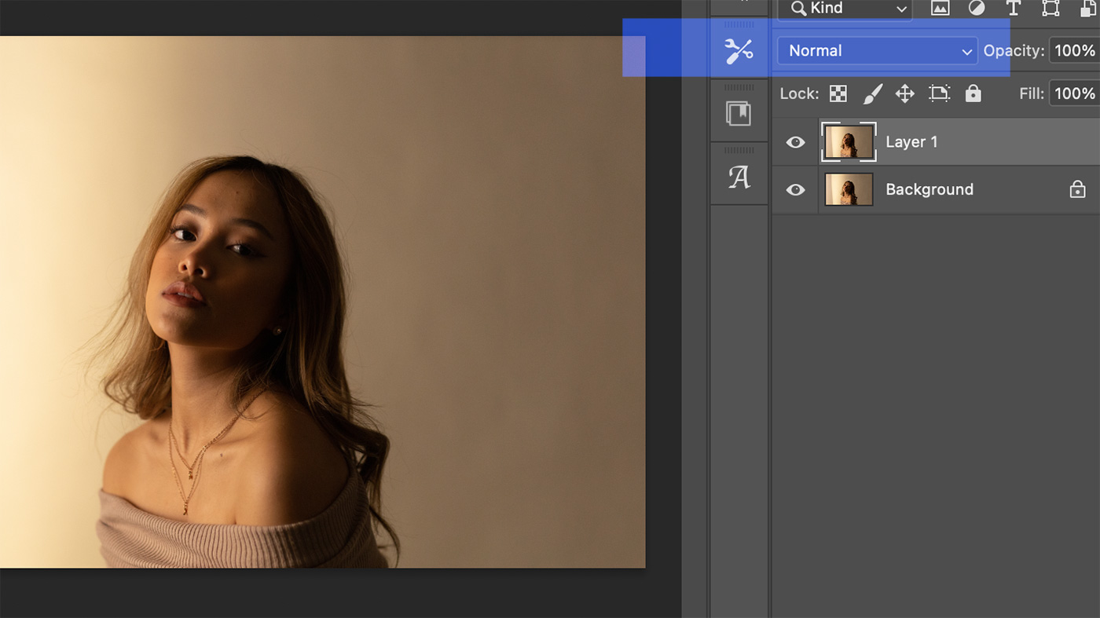Image resolution: width=1100 pixels, height=618 pixels.
Task: Open the Normal blend mode dropdown
Action: click(x=878, y=51)
